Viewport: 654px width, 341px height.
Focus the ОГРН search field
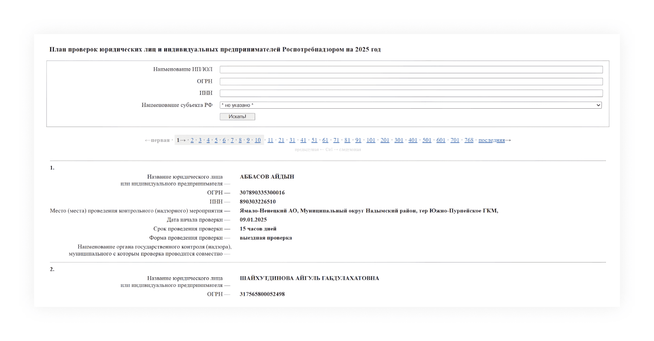(x=411, y=81)
